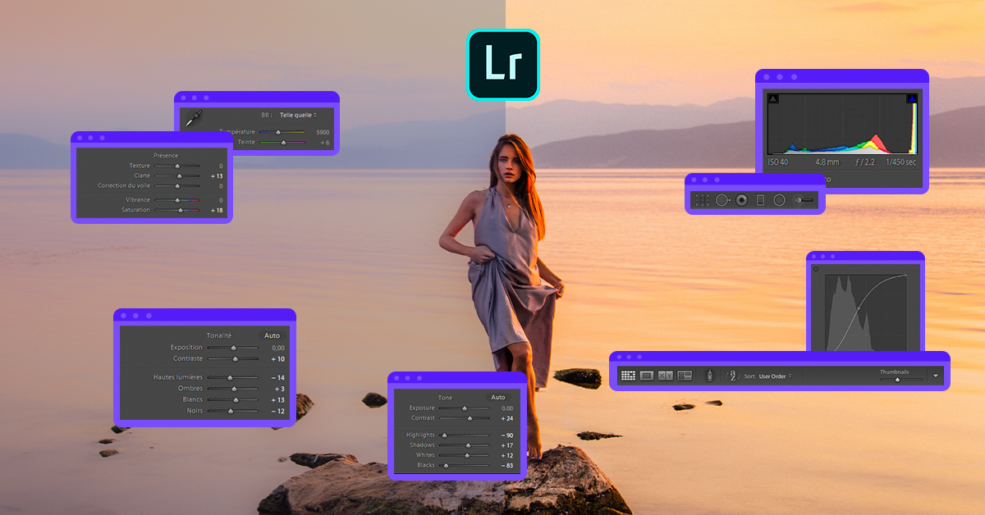The width and height of the screenshot is (985, 515).
Task: Select the Graduated Filter tool
Action: point(760,199)
